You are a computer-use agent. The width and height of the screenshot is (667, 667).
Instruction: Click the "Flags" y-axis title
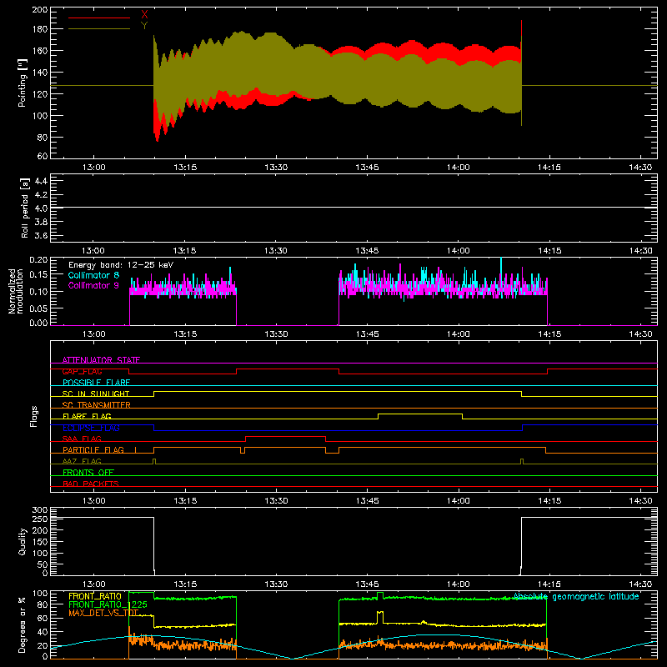tap(33, 416)
